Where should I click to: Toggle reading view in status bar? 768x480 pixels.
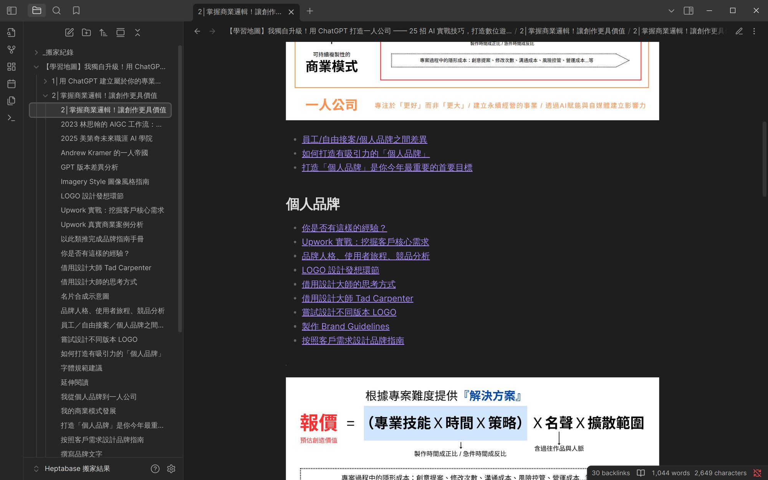[x=641, y=473]
